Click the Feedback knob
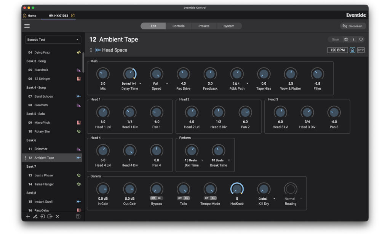This screenshot has width=390, height=234. point(210,74)
